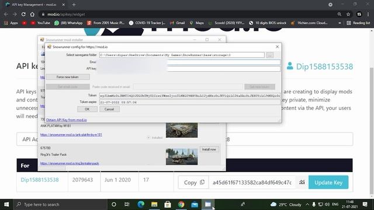Click Rng3r's Trailer Pack thumbnail
Viewport: 374px width, 210px height.
pyautogui.click(x=182, y=156)
